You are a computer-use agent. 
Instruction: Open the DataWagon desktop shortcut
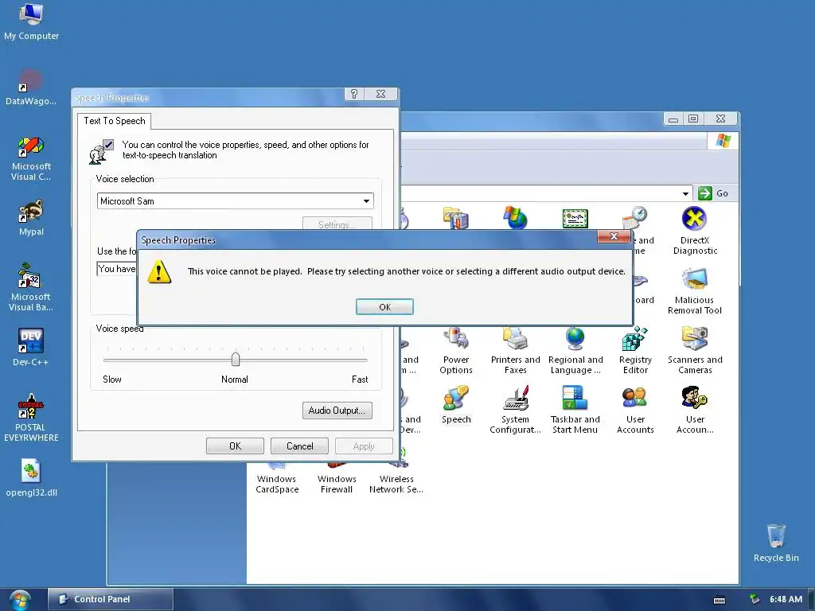coord(31,88)
